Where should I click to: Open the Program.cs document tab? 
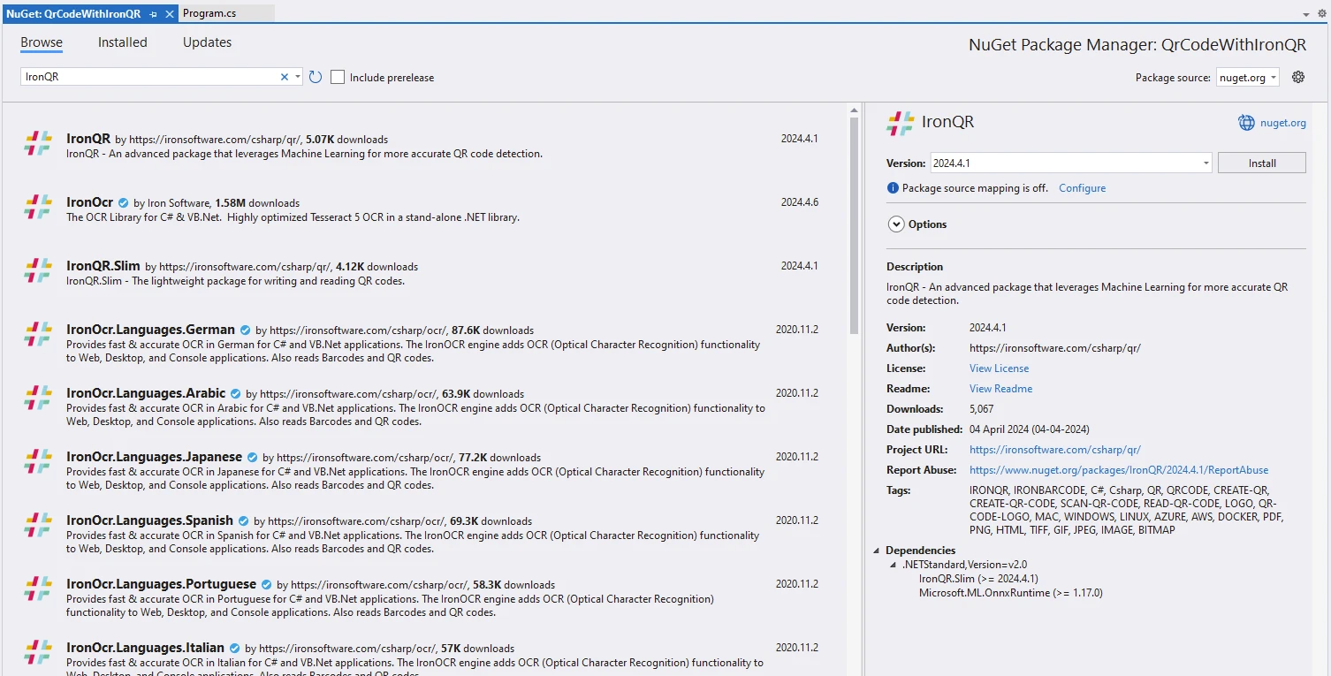click(209, 13)
